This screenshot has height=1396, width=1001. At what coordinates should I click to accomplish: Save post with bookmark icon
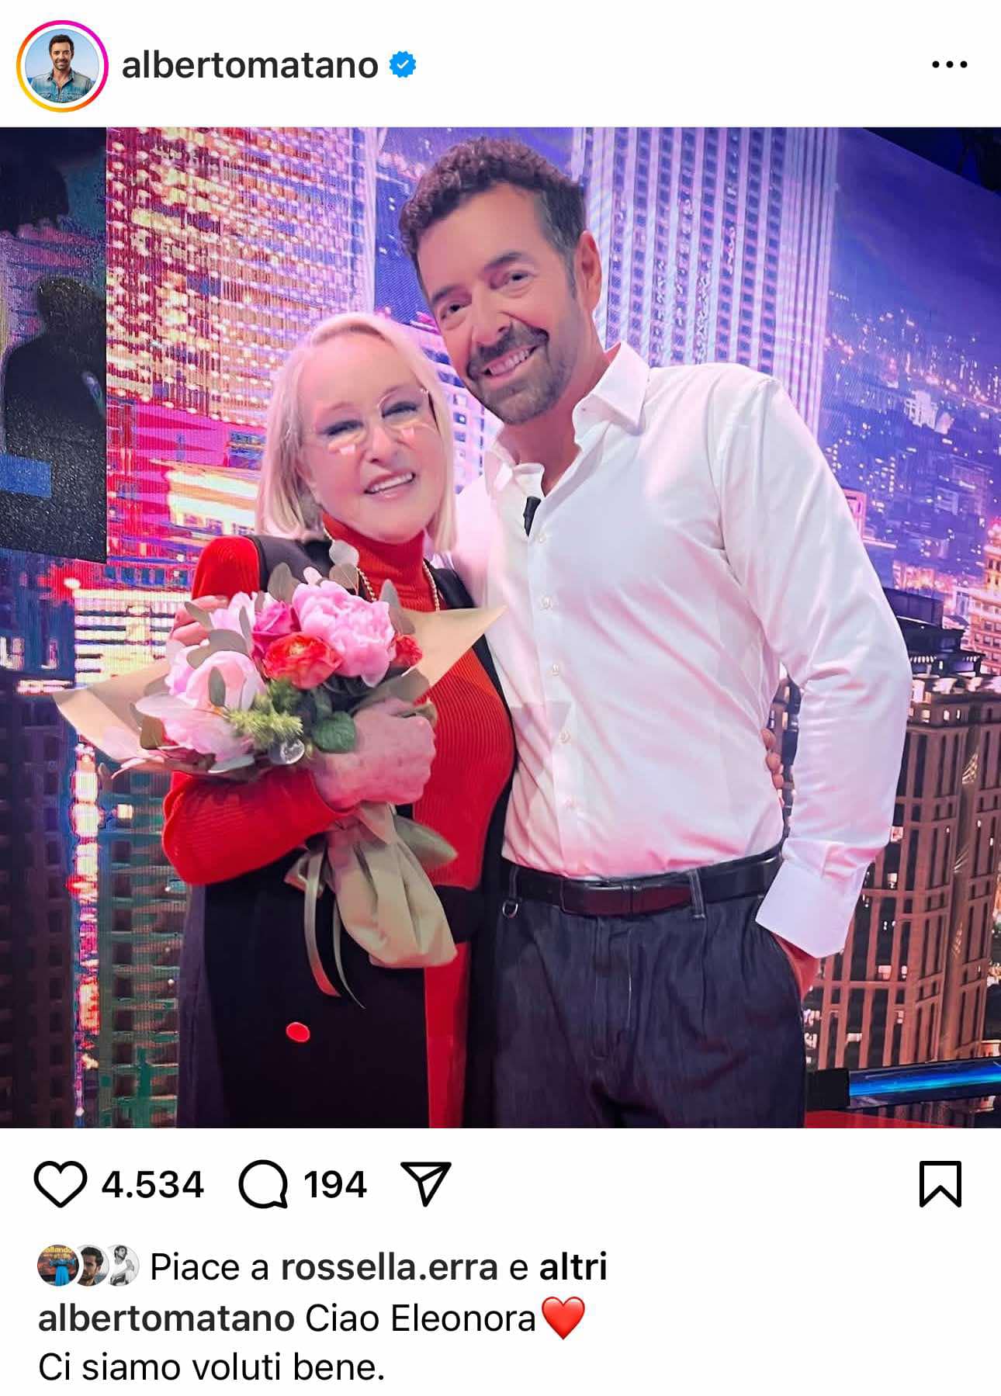pos(940,1184)
